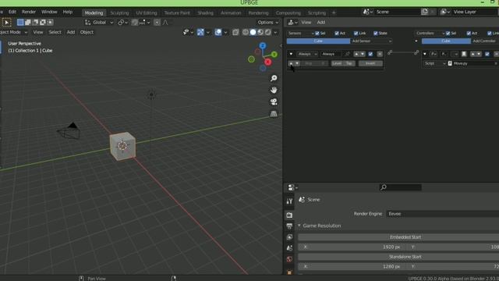This screenshot has height=281, width=499.
Task: Toggle the camera view icon
Action: coord(274,102)
